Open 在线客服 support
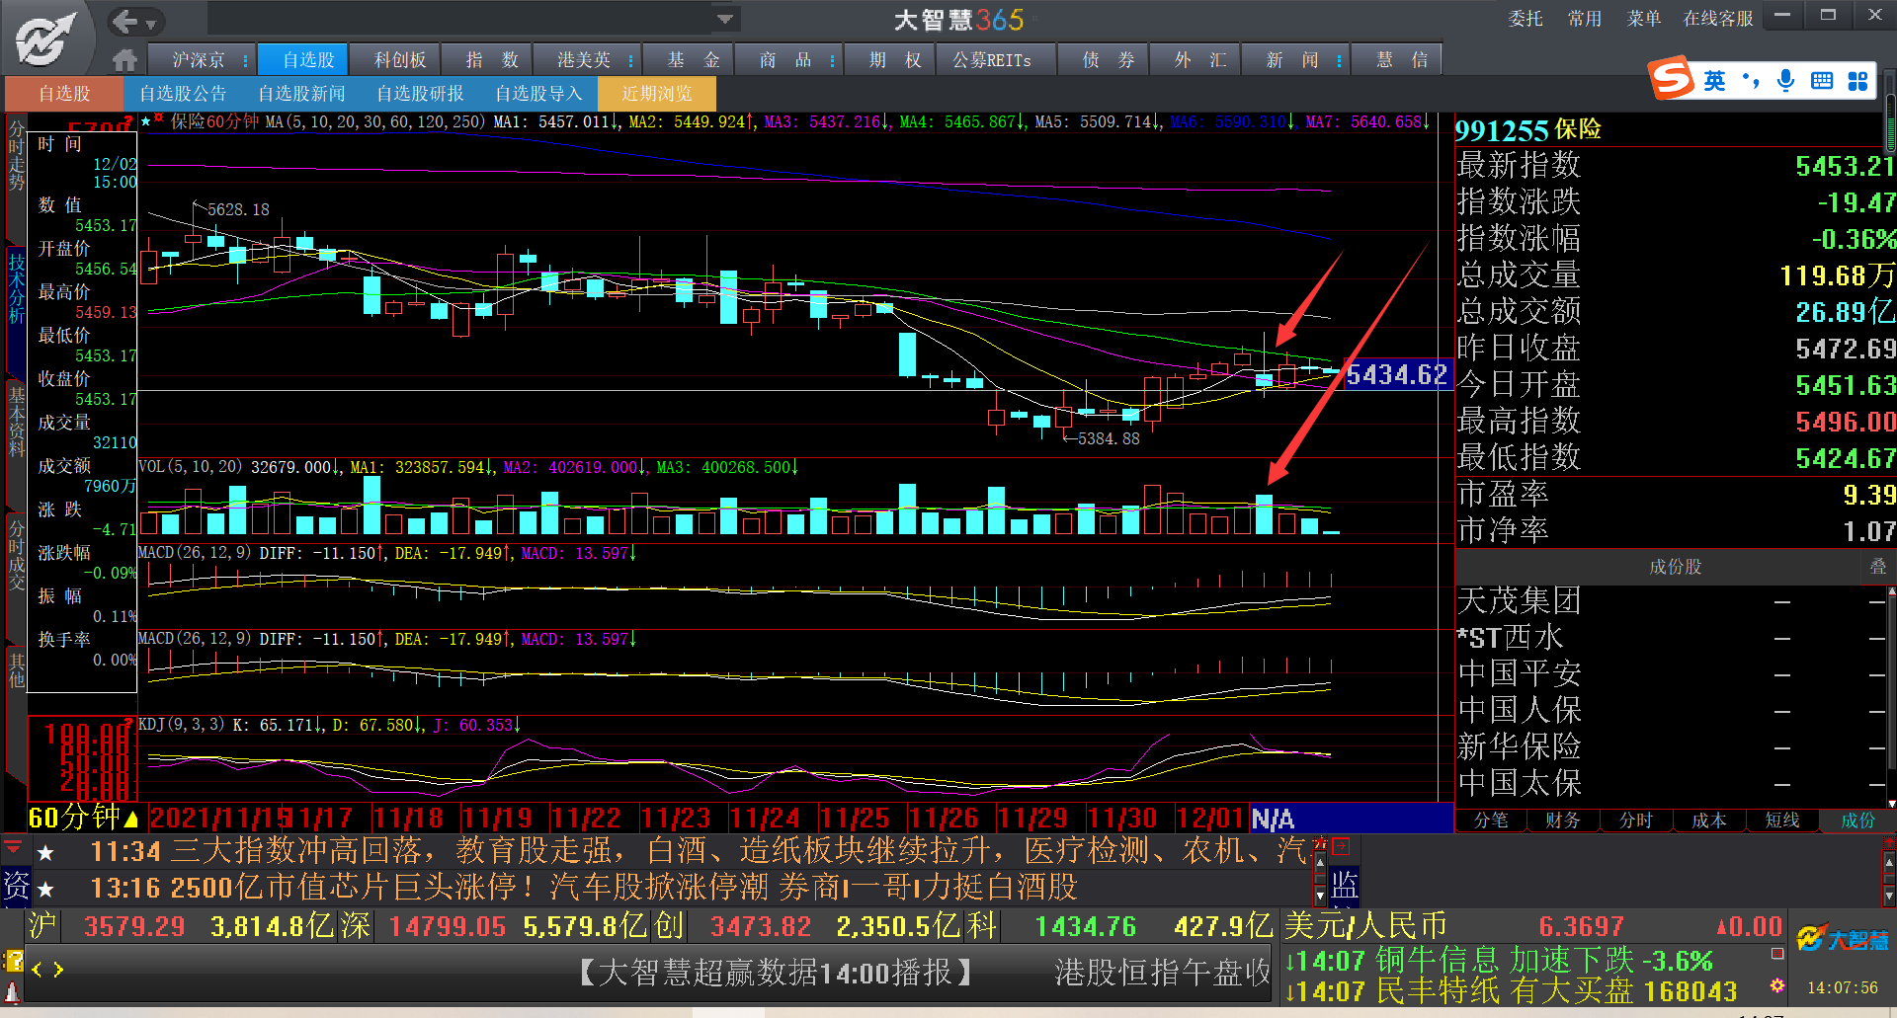The image size is (1897, 1018). (x=1718, y=19)
